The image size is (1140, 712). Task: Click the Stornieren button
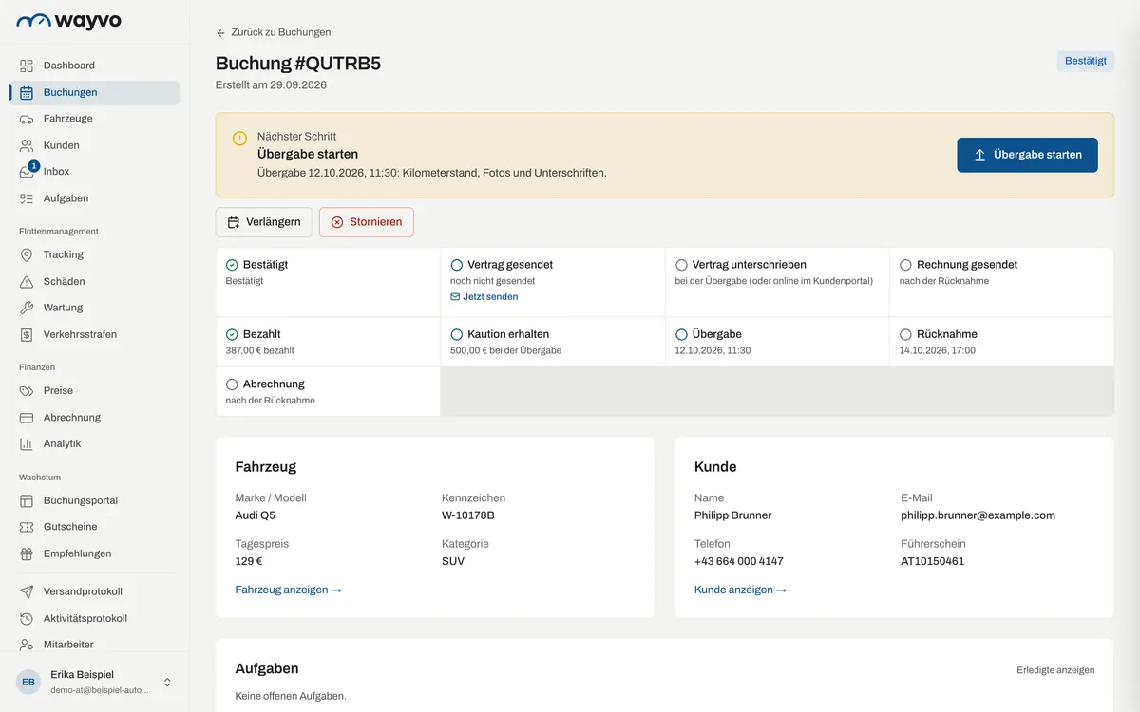click(367, 222)
